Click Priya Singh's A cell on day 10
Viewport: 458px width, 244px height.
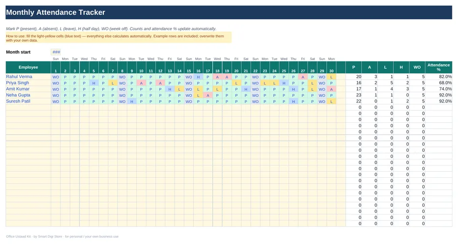point(141,83)
